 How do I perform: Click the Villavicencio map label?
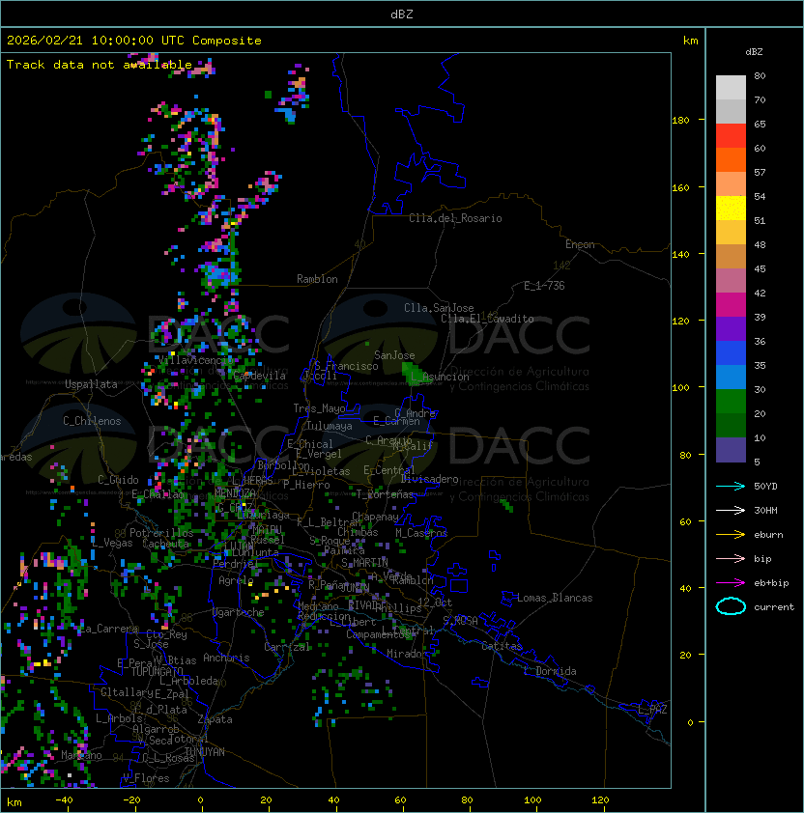coord(195,360)
